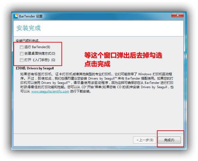
Task: Click the 打印机 Drivers by Seagull heading
Action: [x=35, y=68]
